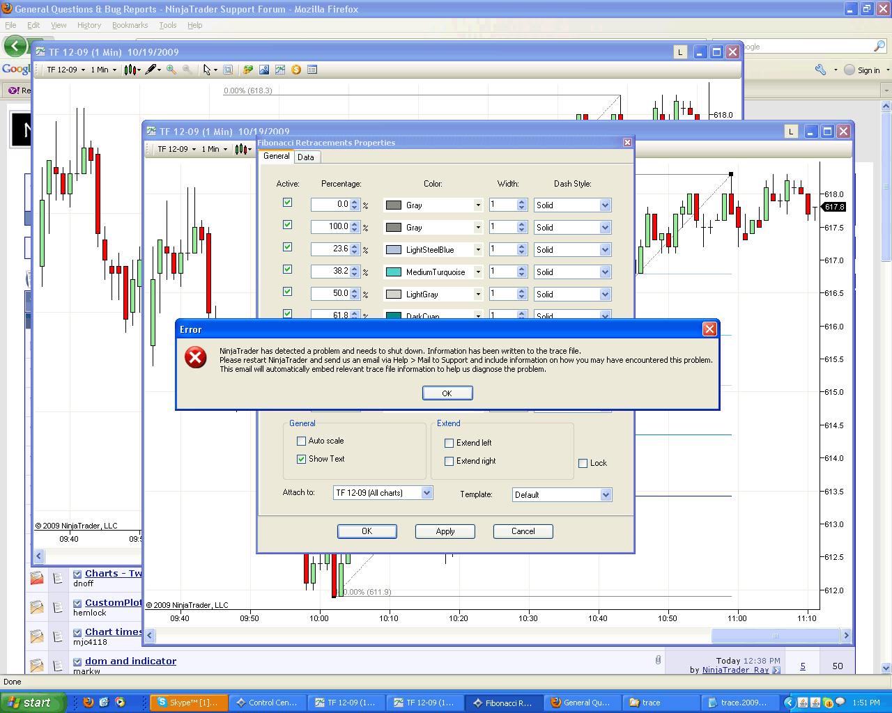Click the Yahoo bookmark icon
The height and width of the screenshot is (713, 892).
[14, 91]
